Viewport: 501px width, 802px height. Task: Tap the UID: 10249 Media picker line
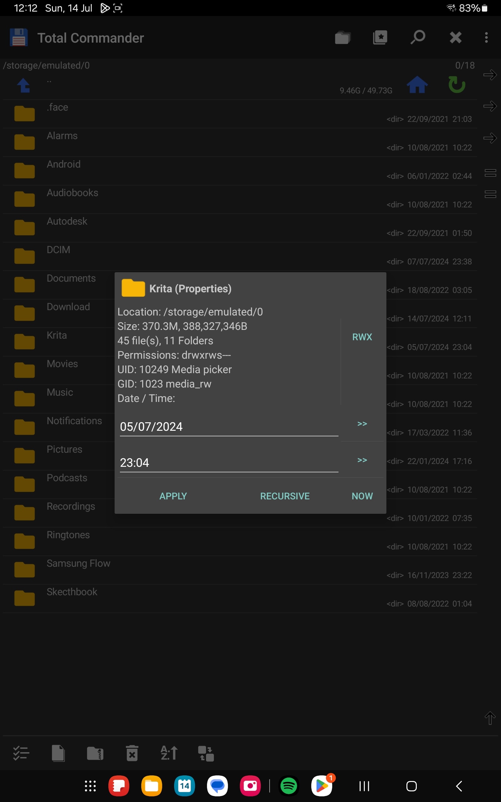[175, 369]
